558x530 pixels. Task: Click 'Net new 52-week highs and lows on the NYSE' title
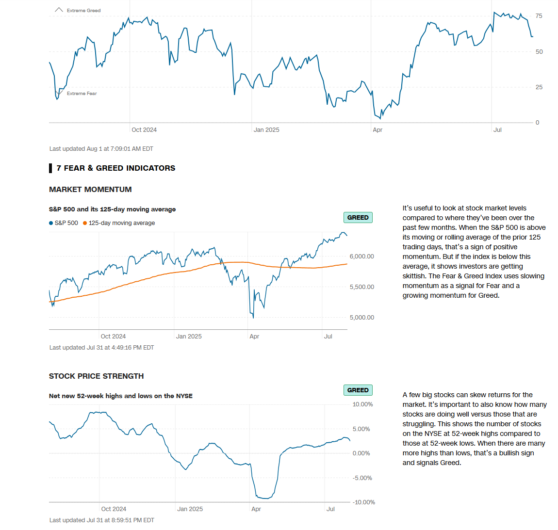point(121,396)
